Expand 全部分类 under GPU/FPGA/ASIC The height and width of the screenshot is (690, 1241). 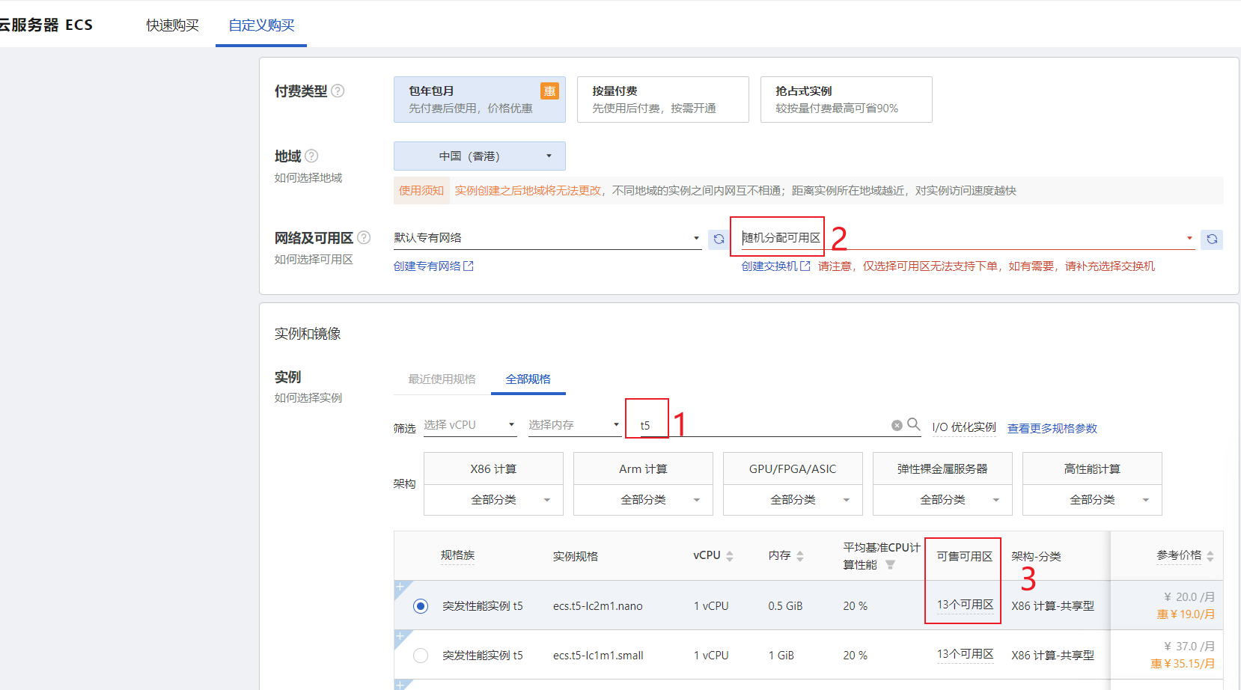point(793,500)
